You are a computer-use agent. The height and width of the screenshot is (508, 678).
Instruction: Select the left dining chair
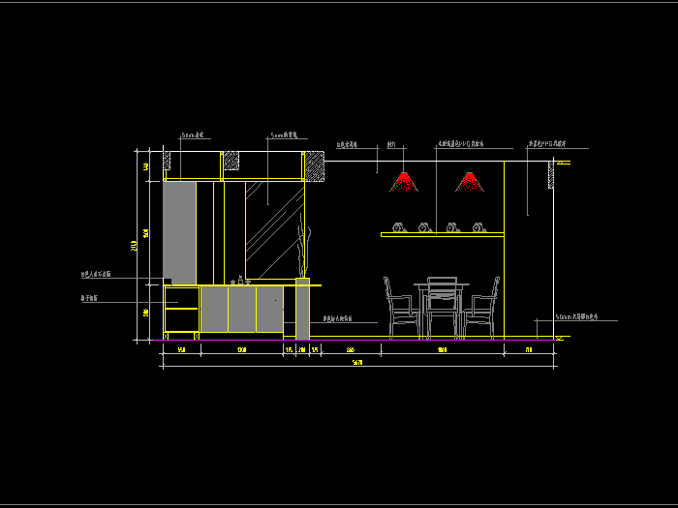[398, 308]
